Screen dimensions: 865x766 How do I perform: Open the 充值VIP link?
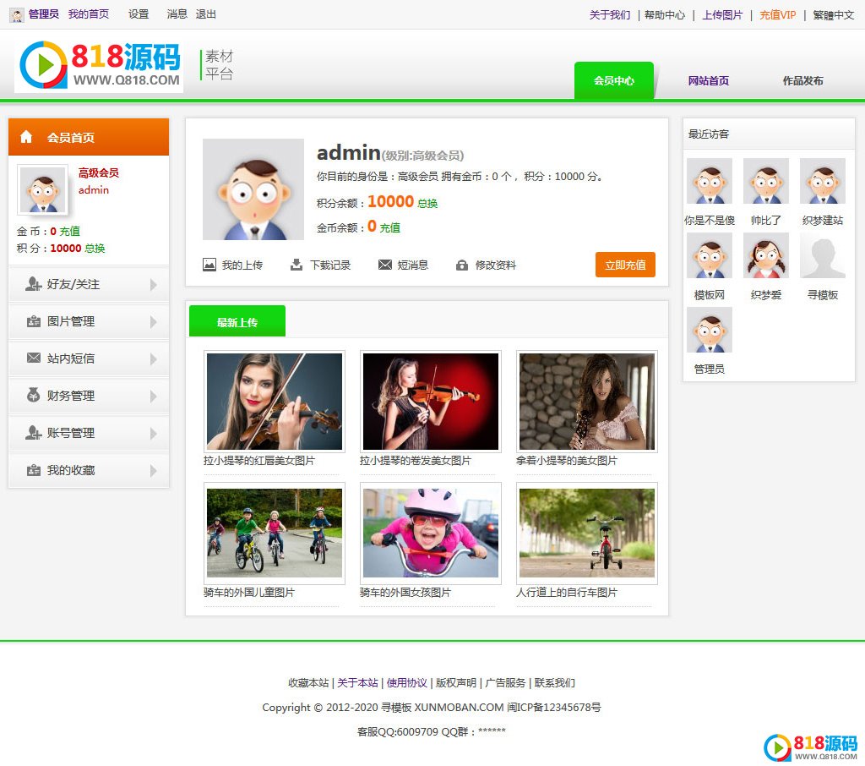coord(778,15)
